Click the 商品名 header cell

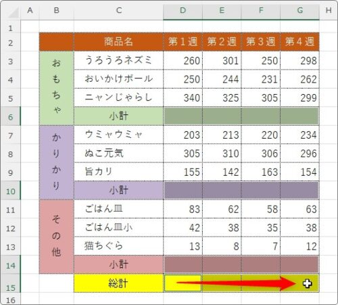[118, 42]
